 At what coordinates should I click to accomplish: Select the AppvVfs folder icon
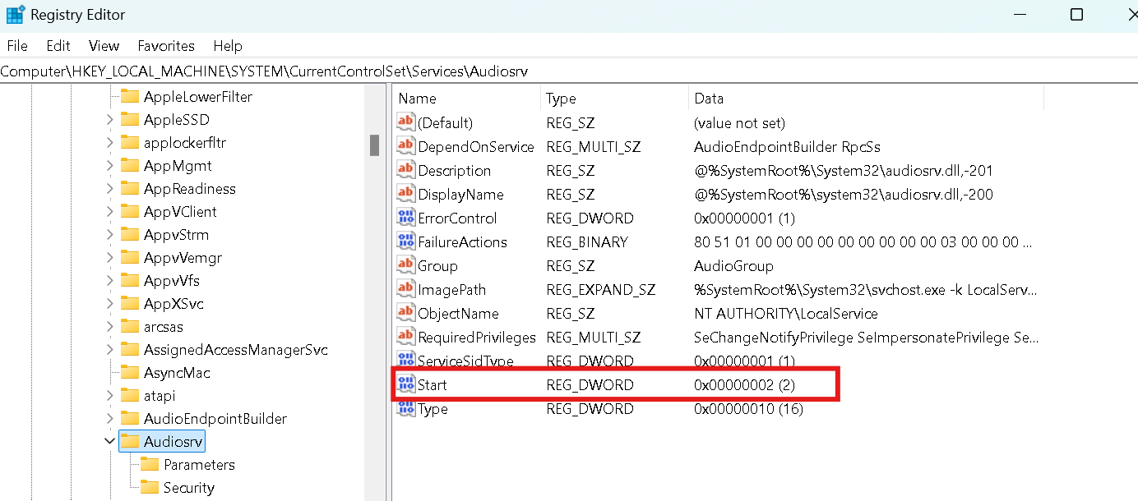pos(130,280)
